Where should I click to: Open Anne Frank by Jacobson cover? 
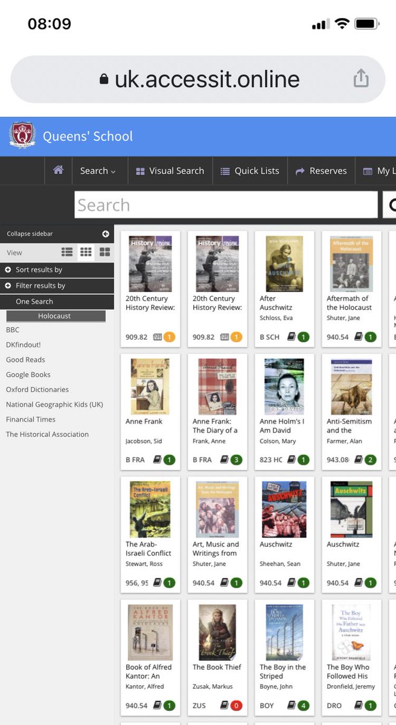[150, 387]
